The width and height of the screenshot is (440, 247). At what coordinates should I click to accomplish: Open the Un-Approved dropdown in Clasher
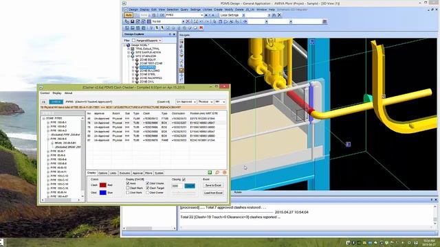pos(186,102)
